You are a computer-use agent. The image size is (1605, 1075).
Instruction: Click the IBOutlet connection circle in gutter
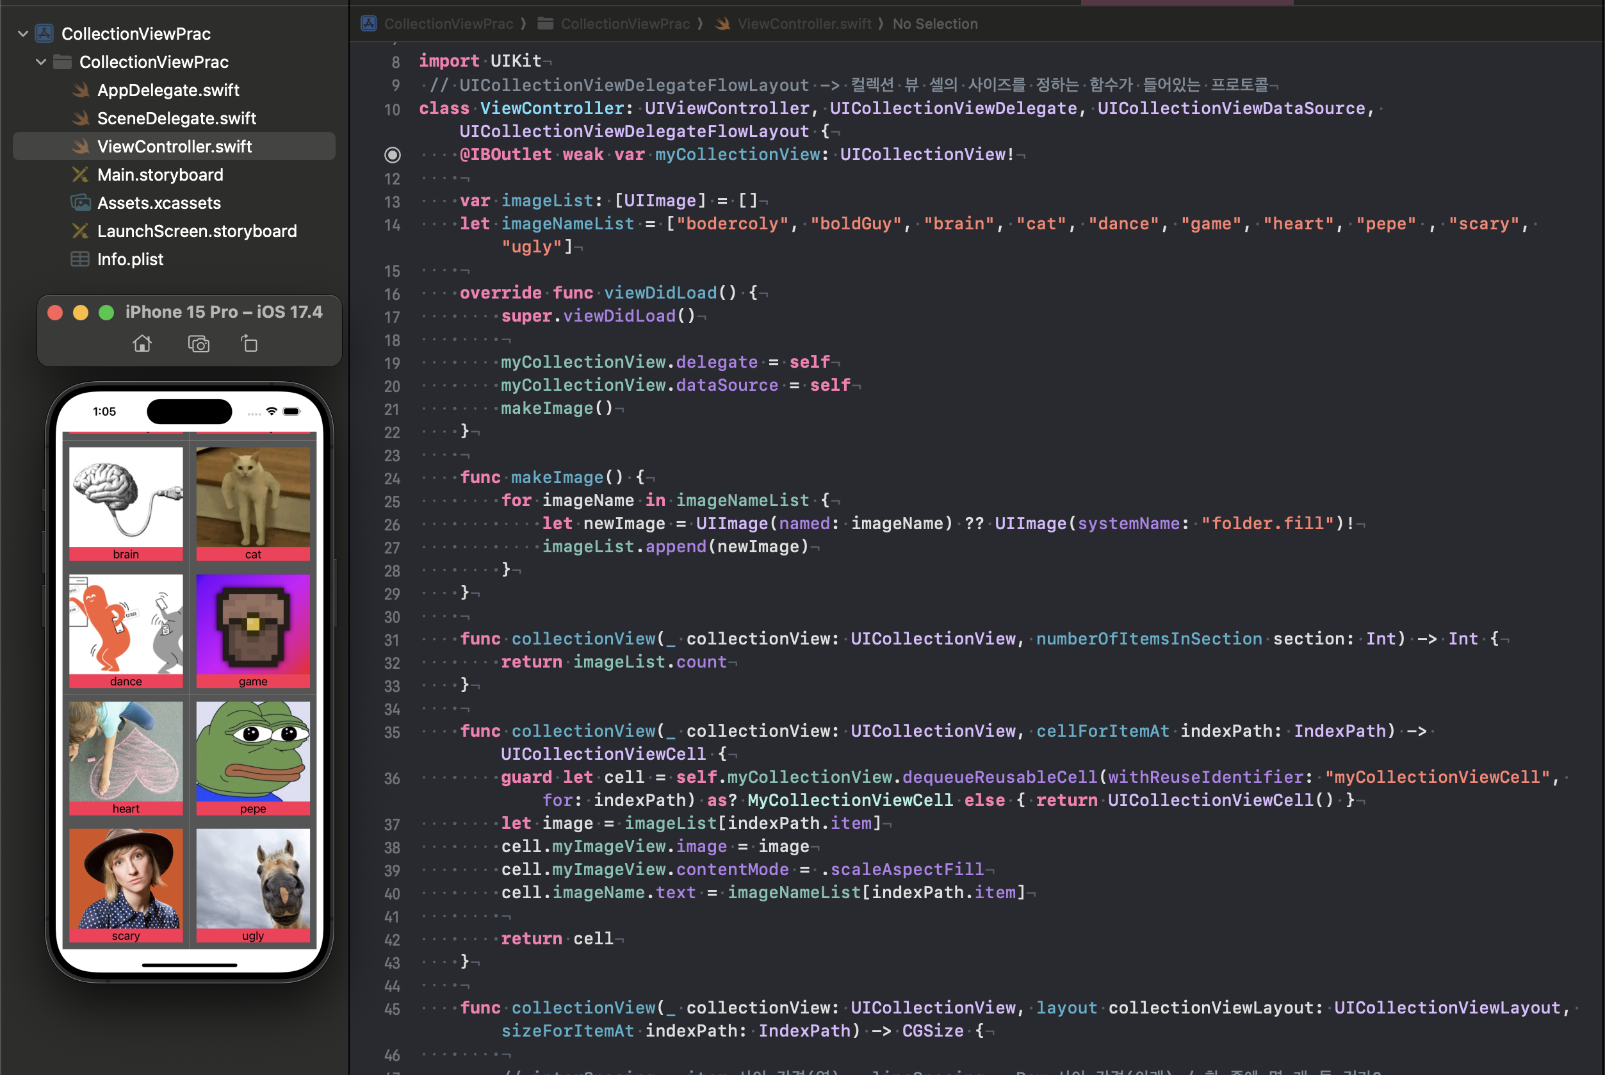coord(392,155)
